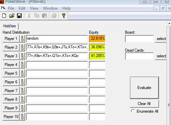Click the RD button for Player 3
171x125 pixels.
pos(22,56)
